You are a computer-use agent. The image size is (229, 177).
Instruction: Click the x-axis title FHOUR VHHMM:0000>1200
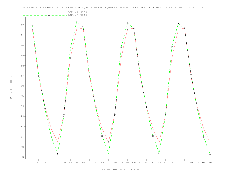(x=120, y=169)
